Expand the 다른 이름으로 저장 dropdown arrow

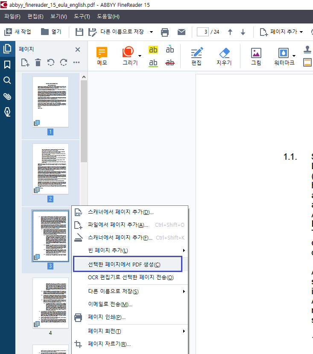[x=151, y=32]
